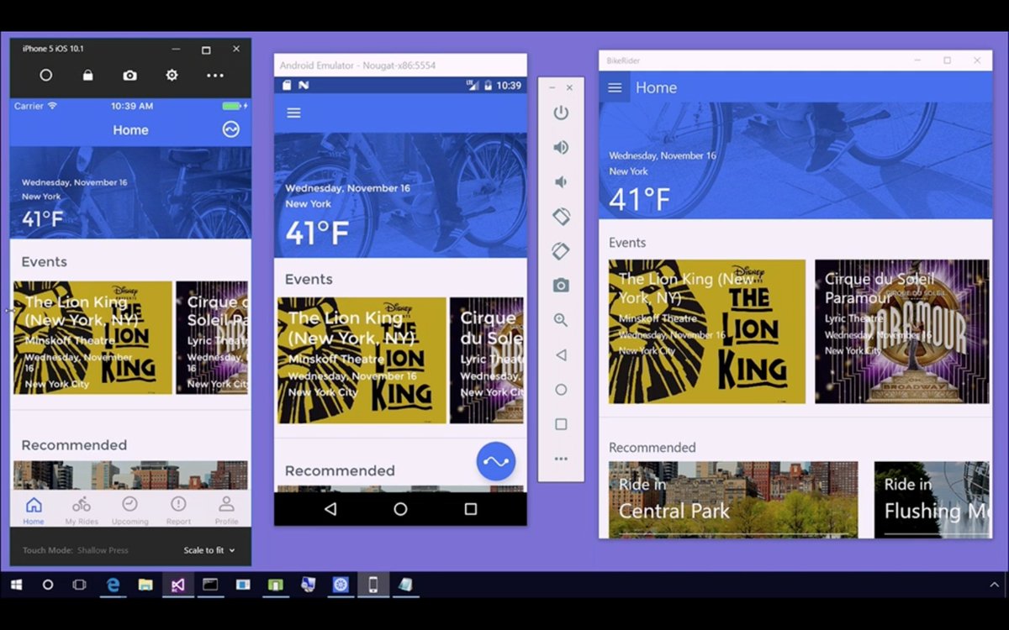Open The Lion King event card in Android

(362, 360)
